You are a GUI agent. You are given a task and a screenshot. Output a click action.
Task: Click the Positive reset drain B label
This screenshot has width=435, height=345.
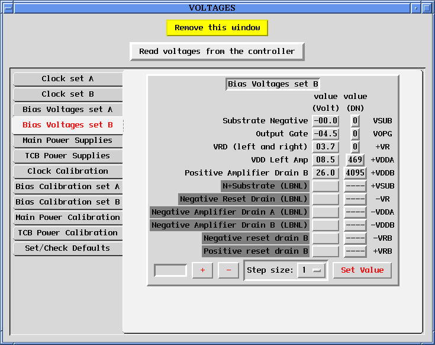point(256,251)
